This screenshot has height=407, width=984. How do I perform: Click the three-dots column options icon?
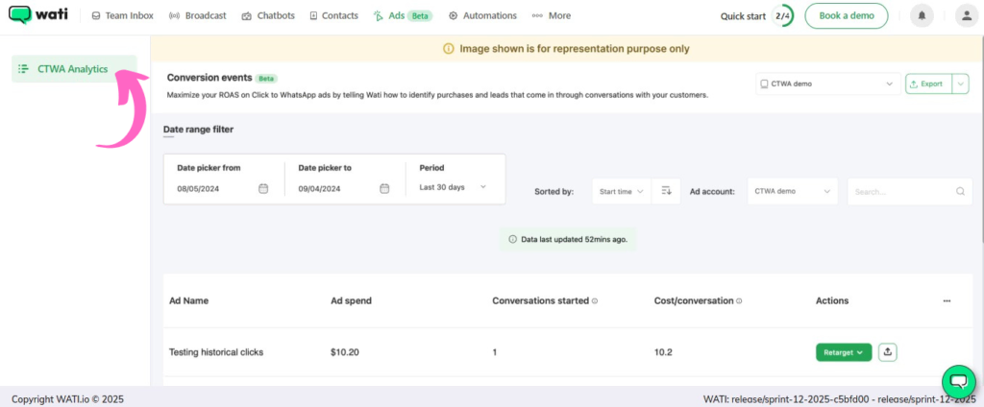coord(947,300)
